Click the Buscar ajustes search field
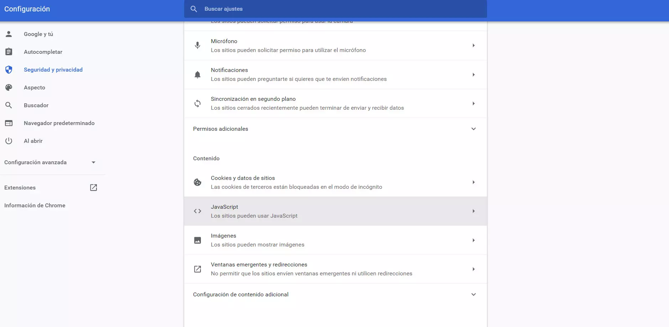This screenshot has width=669, height=327. click(x=321, y=9)
